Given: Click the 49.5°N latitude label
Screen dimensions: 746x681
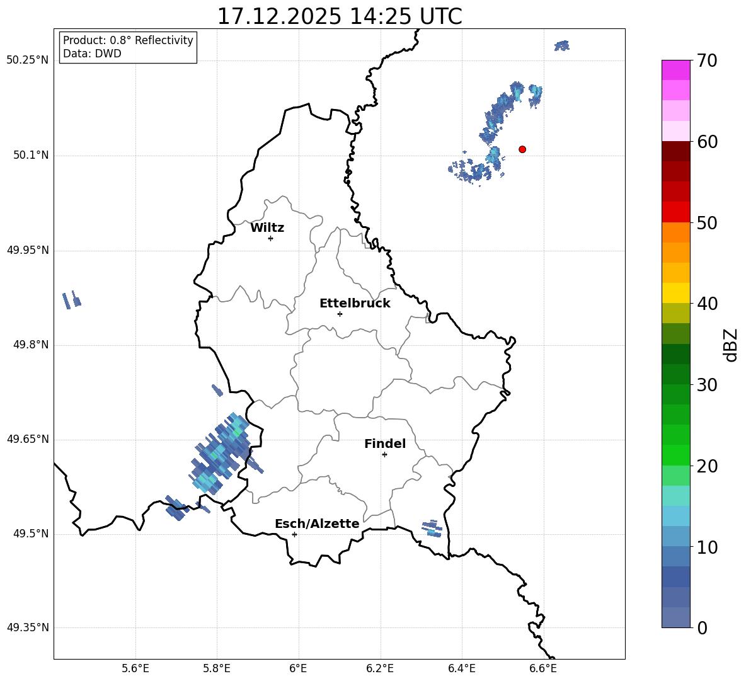Looking at the screenshot, I should (x=31, y=534).
